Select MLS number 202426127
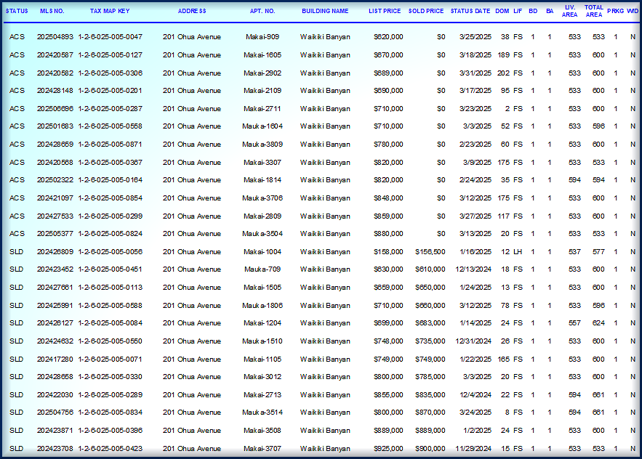 55,322
